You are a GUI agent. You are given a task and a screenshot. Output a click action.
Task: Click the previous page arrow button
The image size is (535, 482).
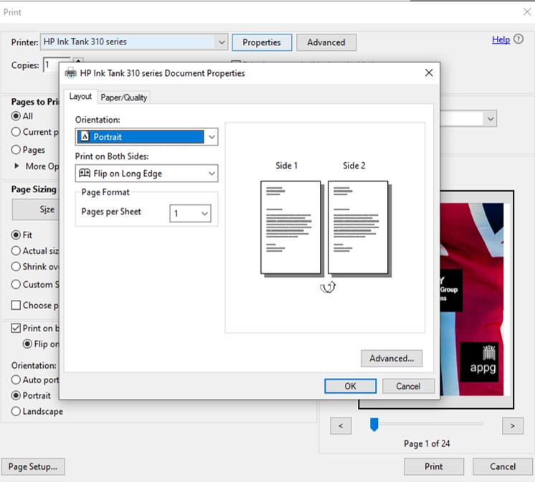coord(341,426)
